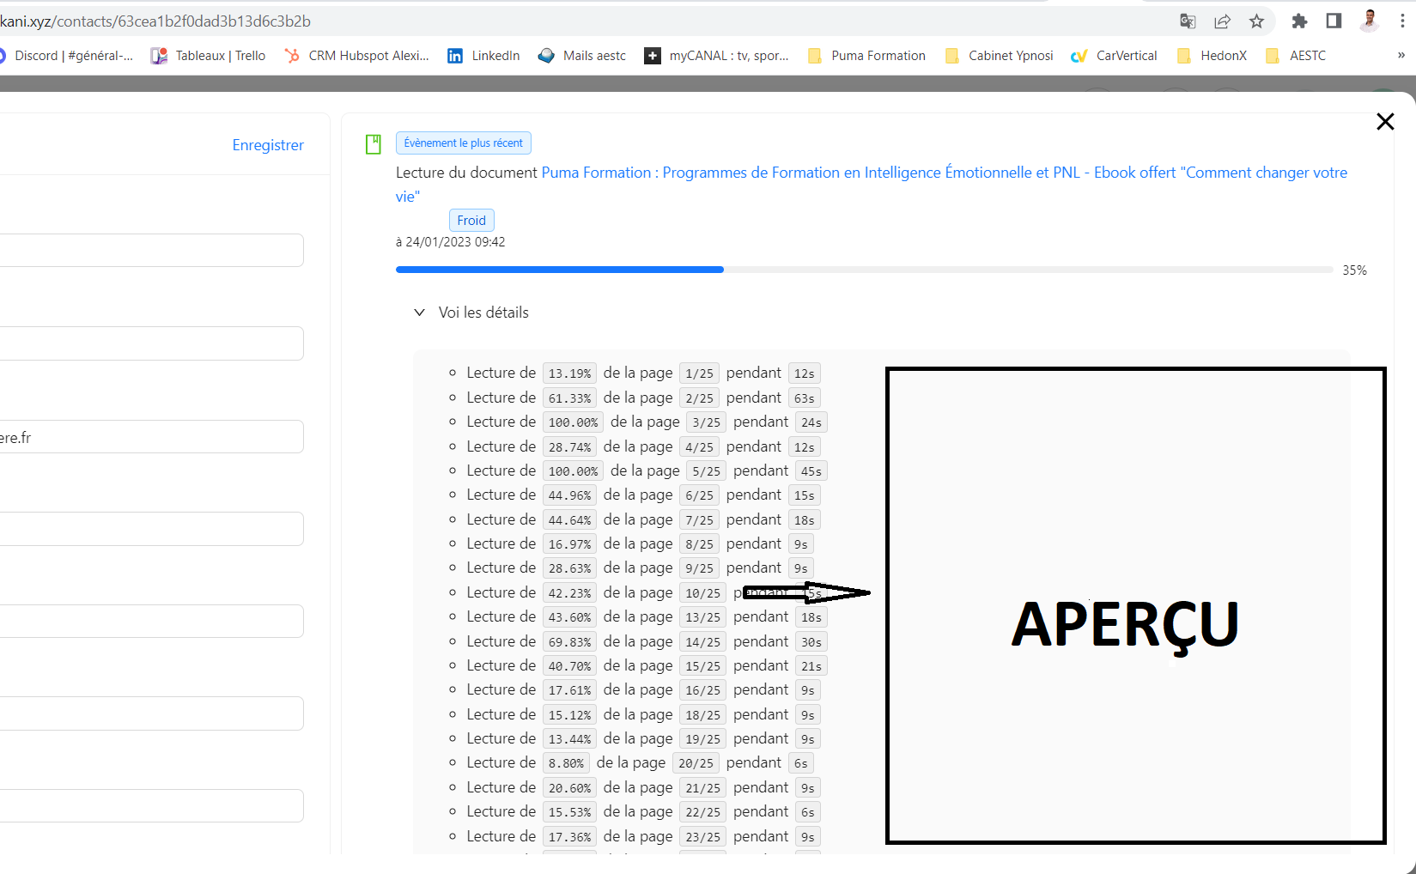Open the Mails aestc bookmark
Image resolution: width=1416 pixels, height=874 pixels.
[x=582, y=56]
